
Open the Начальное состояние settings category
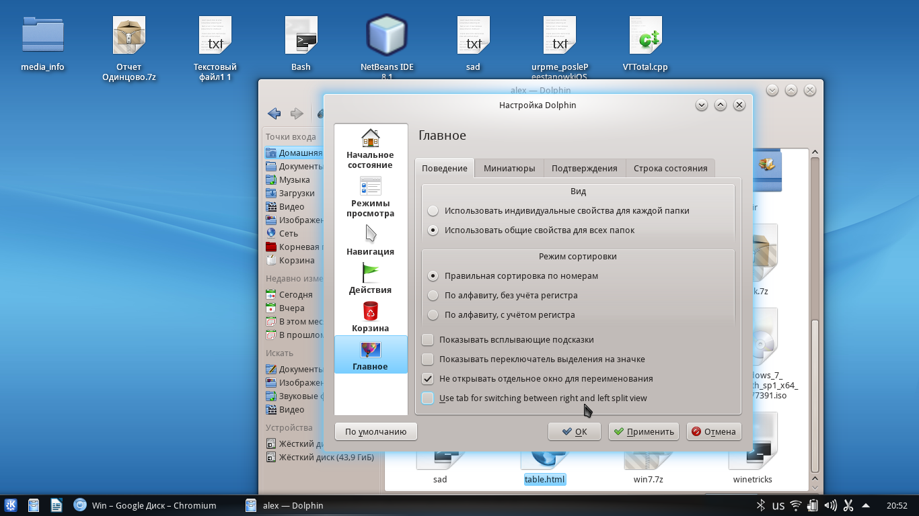click(x=370, y=149)
